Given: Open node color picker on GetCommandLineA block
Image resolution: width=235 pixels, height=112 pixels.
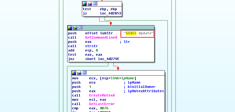Looking at the screenshot, I should click(70, 28).
